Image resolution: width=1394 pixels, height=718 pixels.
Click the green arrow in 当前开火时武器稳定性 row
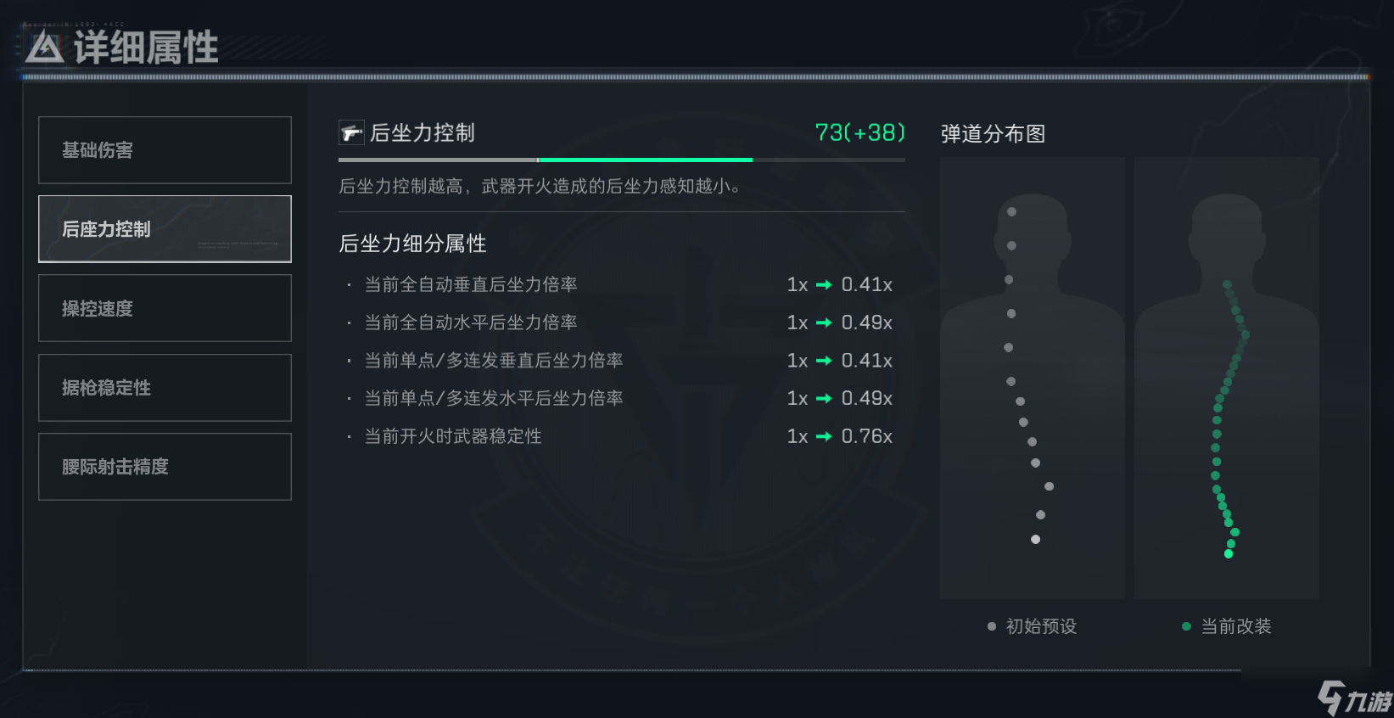click(824, 436)
